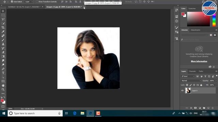Select the Pen tool
218x122 pixels.
pyautogui.click(x=3, y=69)
